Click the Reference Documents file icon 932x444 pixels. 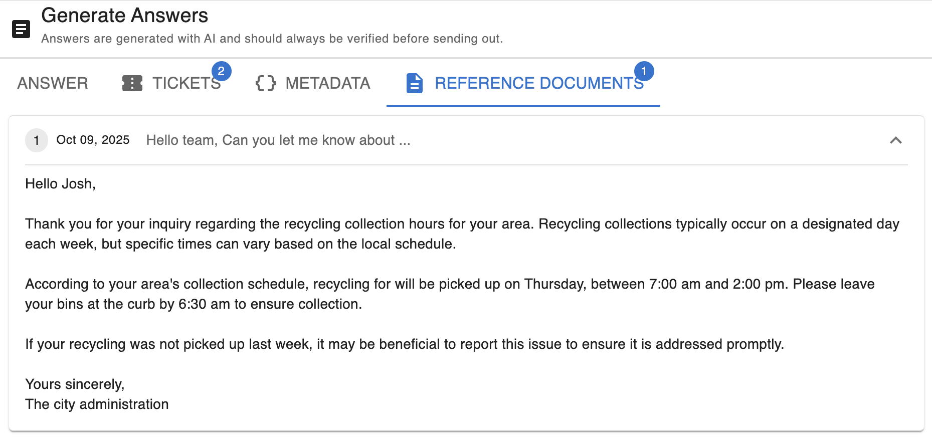414,83
